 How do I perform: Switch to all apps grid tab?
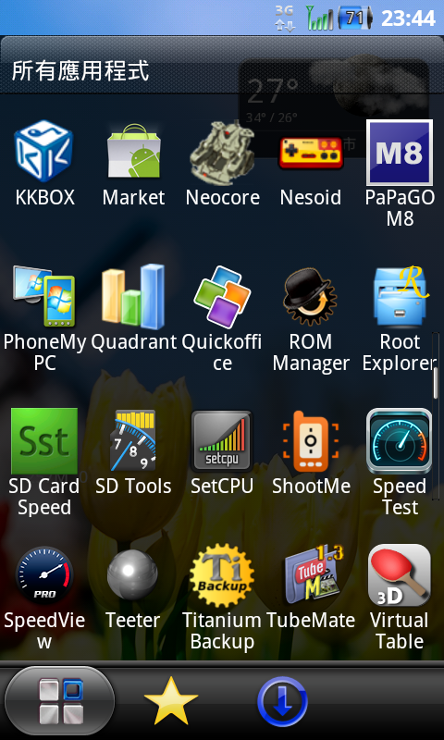click(x=59, y=701)
